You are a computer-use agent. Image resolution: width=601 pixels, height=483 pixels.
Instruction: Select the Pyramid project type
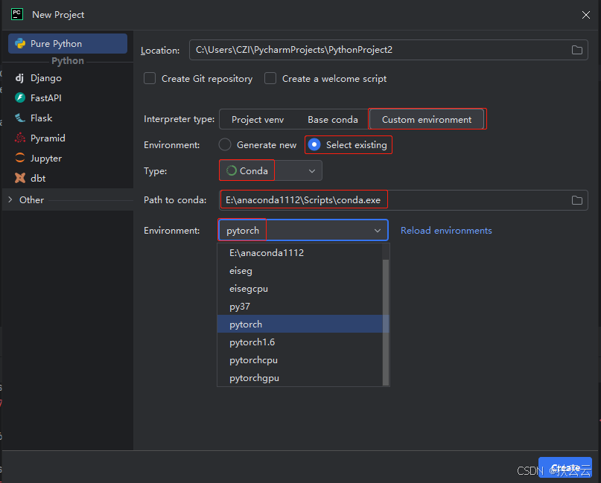pyautogui.click(x=68, y=138)
